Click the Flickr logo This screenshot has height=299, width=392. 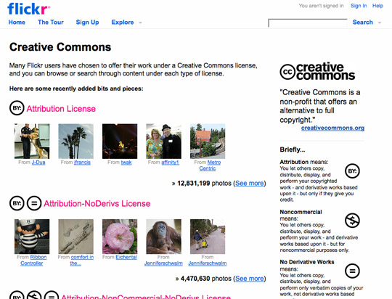coord(28,9)
